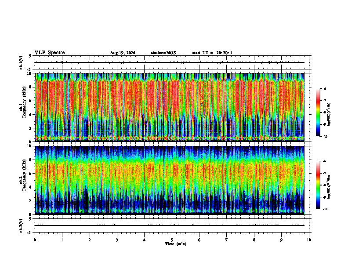The height and width of the screenshot is (269, 348).
Task: Click time axis tick label '7'
Action: pos(227,240)
